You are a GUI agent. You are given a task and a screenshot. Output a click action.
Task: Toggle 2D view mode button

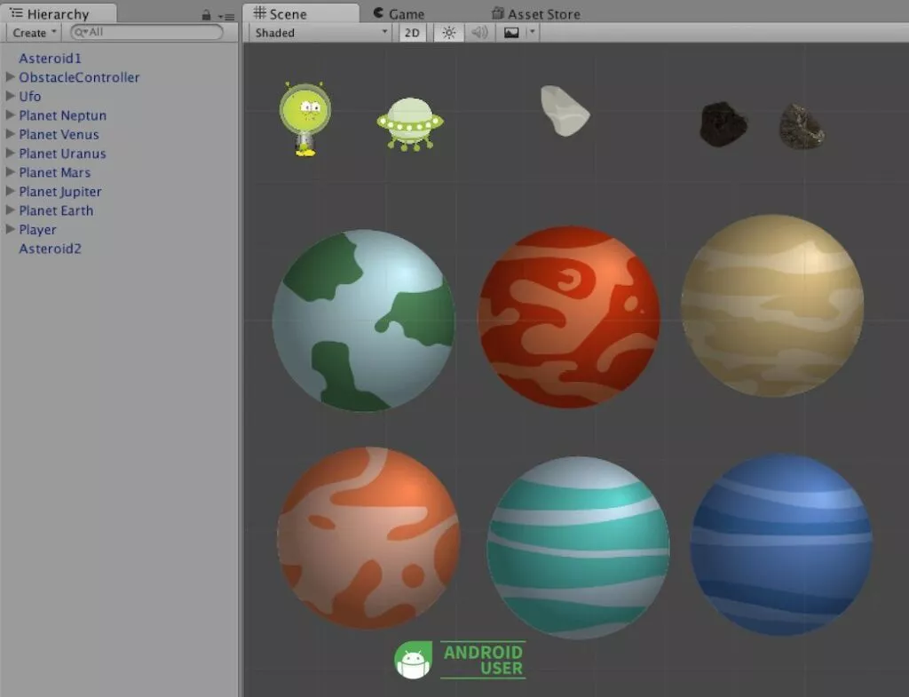(x=412, y=33)
